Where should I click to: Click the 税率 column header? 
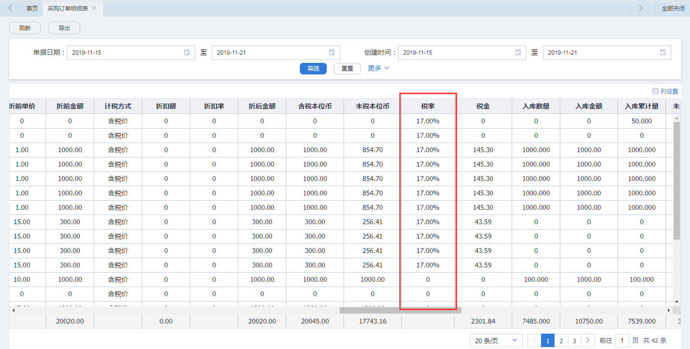pyautogui.click(x=428, y=106)
